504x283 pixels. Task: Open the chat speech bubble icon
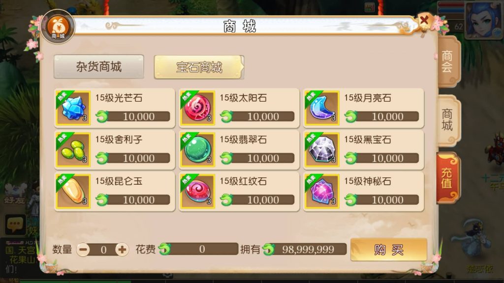pos(15,224)
